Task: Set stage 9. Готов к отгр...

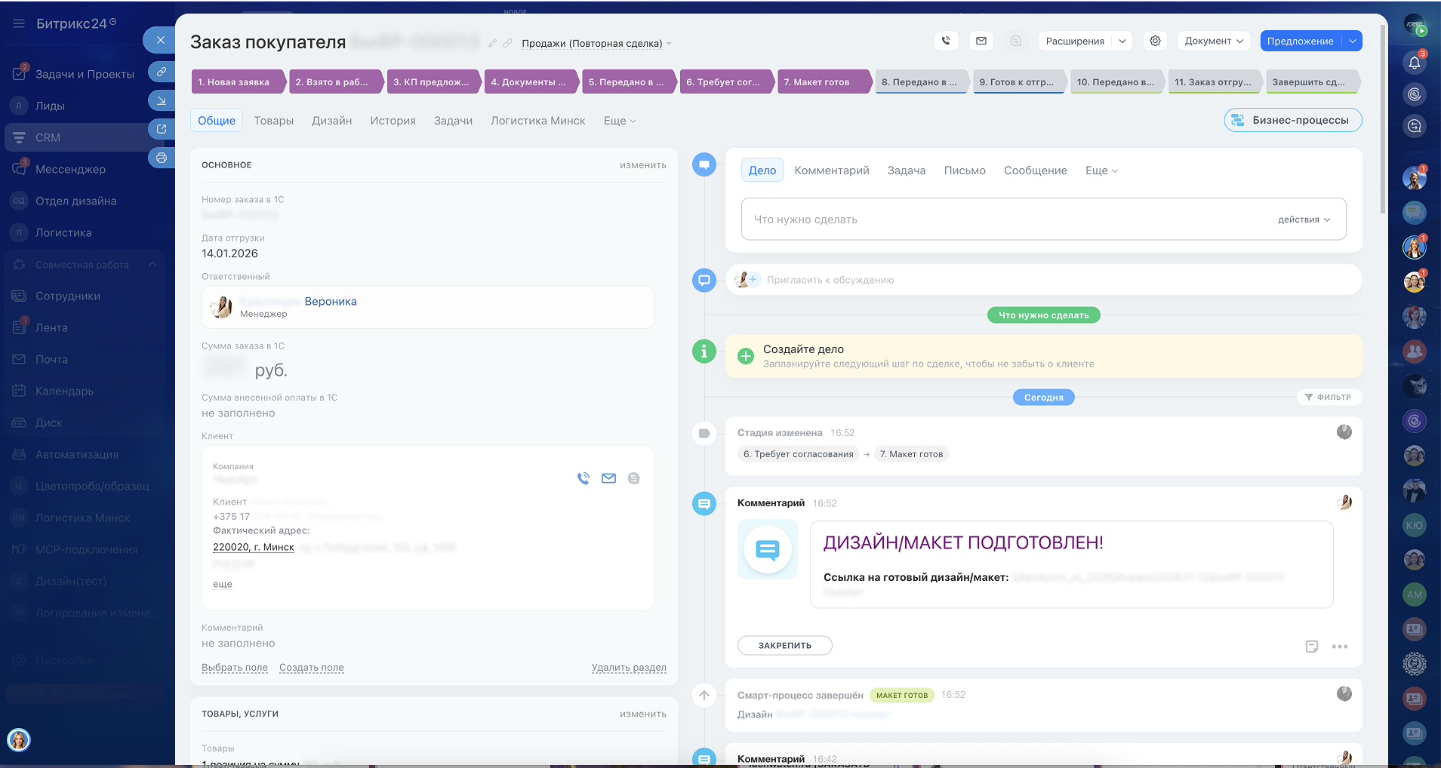Action: click(1019, 81)
